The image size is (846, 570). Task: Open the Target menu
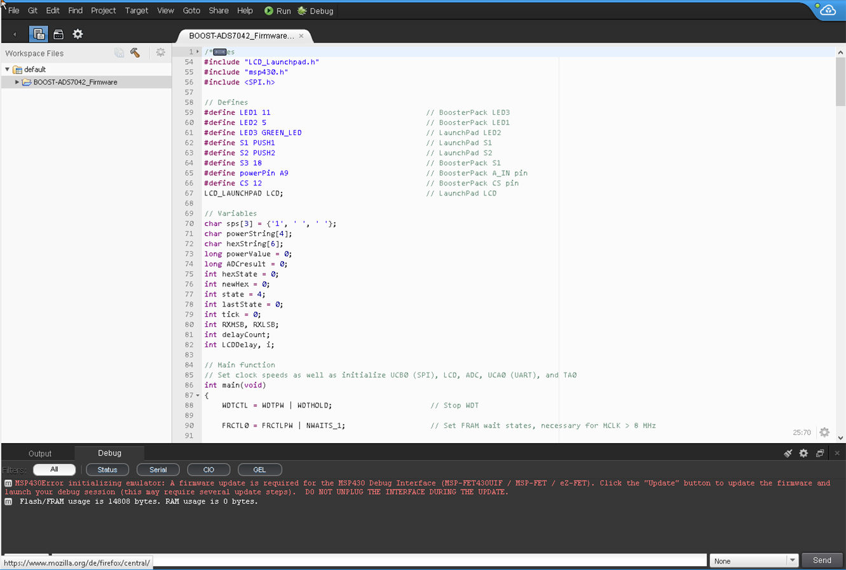click(x=136, y=11)
